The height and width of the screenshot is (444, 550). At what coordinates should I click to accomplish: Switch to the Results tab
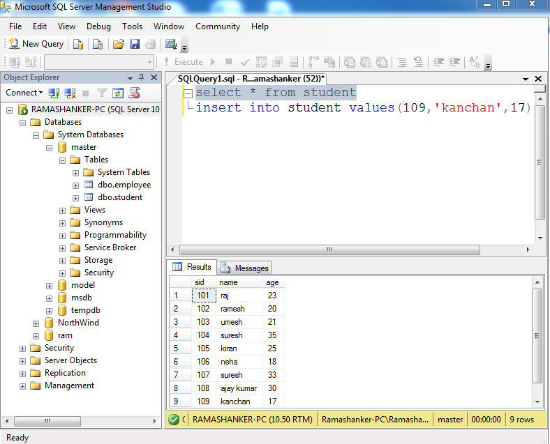pos(192,267)
